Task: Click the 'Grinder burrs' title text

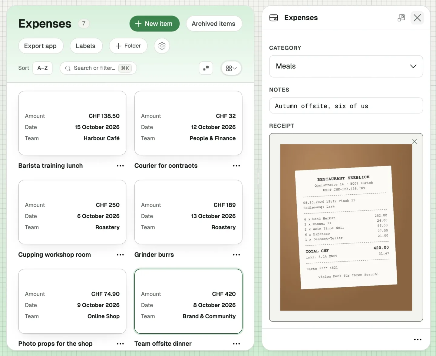Action: [x=154, y=255]
